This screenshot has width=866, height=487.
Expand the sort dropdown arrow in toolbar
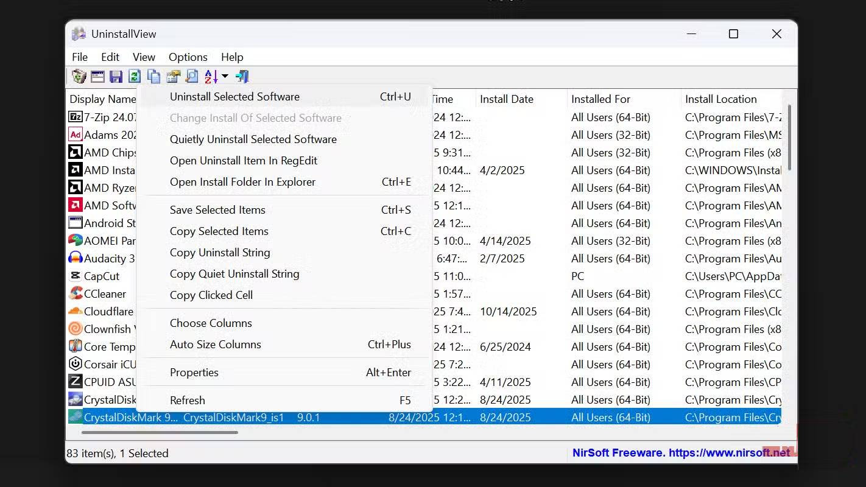(x=225, y=76)
